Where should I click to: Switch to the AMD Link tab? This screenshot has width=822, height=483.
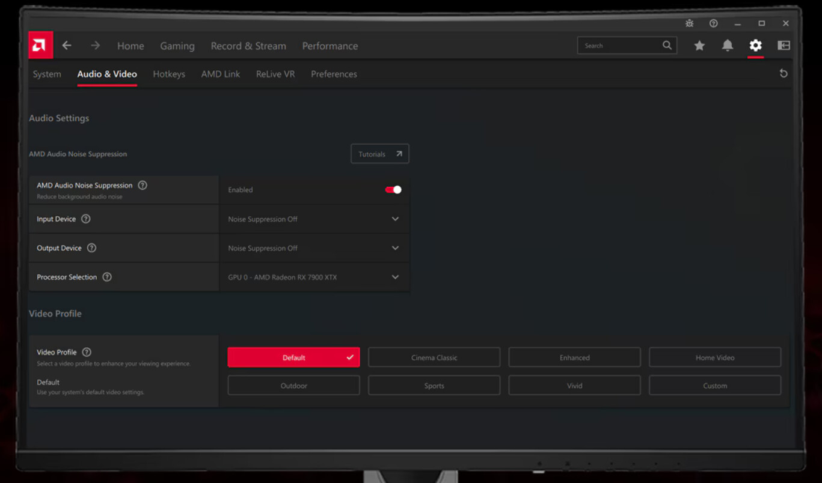point(221,74)
